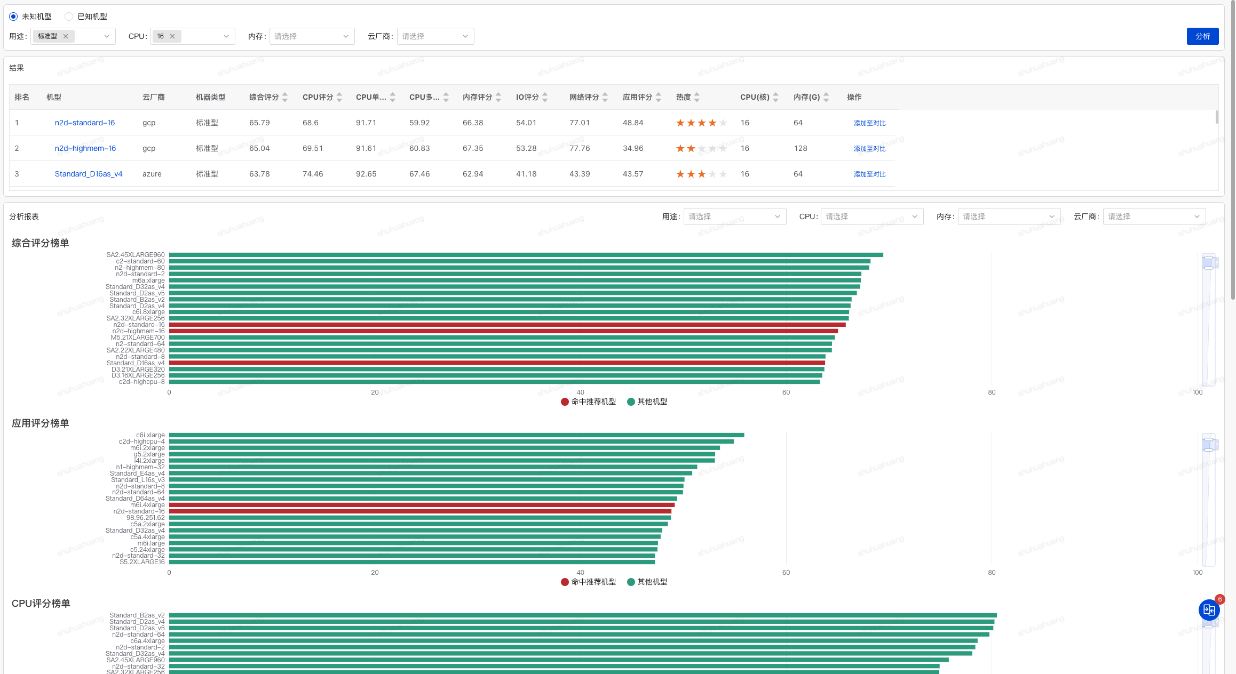Image resolution: width=1236 pixels, height=674 pixels.
Task: Open n2d-standard-16 machine link
Action: [85, 123]
